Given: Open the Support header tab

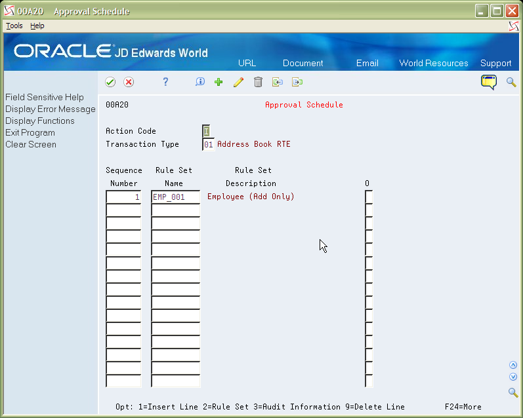Looking at the screenshot, I should coord(495,63).
